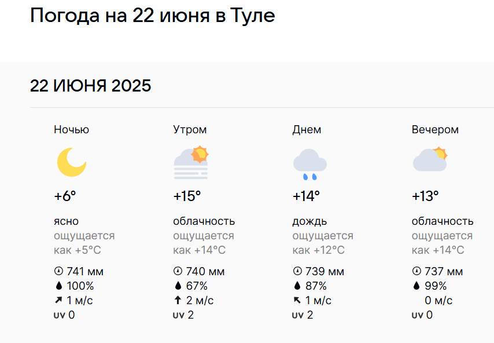494x343 pixels.
Task: Click the crescent moon night icon
Action: click(x=72, y=162)
